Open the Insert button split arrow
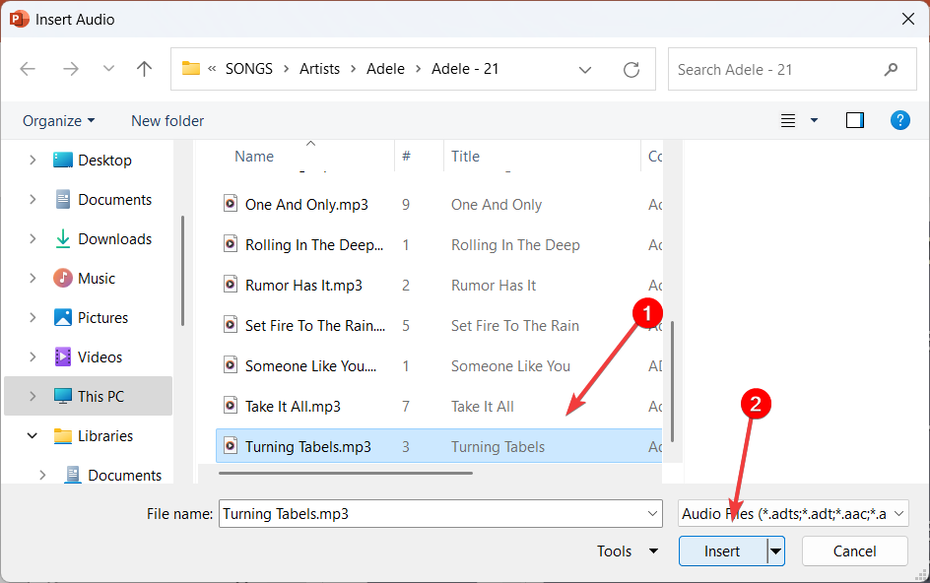Screen dimensions: 930x583 point(775,551)
